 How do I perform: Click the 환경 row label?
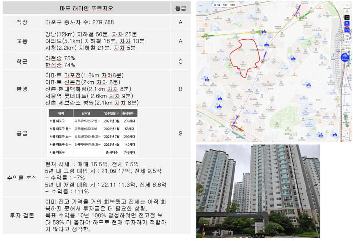click(22, 89)
